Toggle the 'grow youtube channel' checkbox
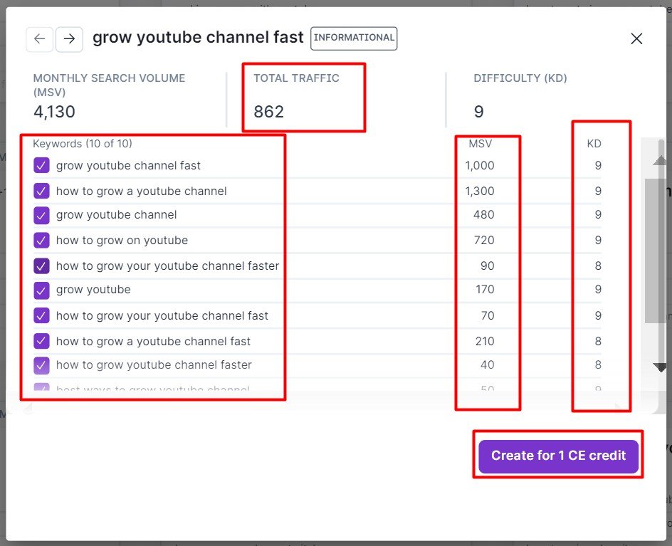The image size is (672, 546). [x=41, y=215]
